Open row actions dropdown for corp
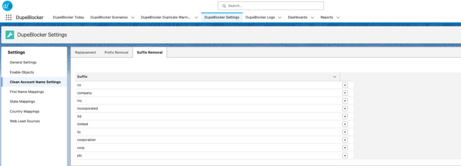The height and width of the screenshot is (166, 461). click(x=345, y=148)
